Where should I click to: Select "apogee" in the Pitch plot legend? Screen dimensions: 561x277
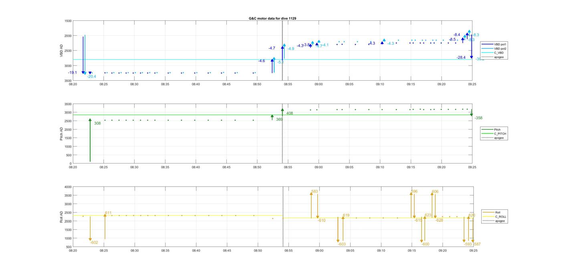493,138
